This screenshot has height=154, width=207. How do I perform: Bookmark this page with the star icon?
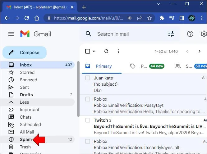click(149, 18)
